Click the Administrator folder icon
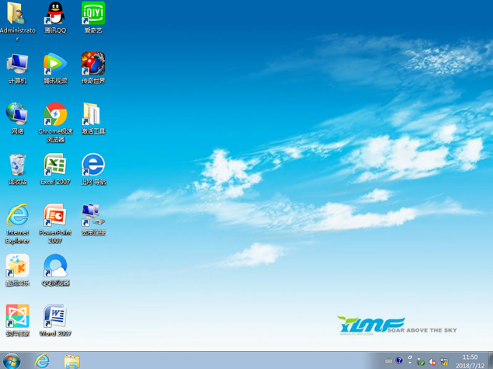The width and height of the screenshot is (493, 369). pyautogui.click(x=17, y=15)
